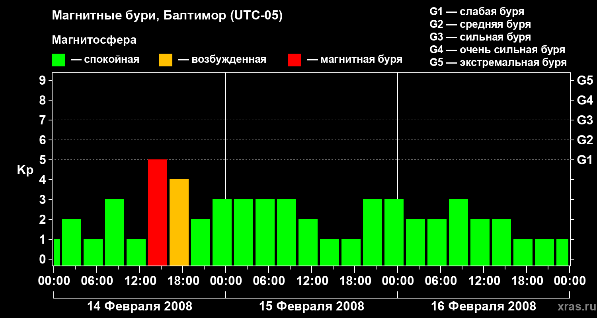The width and height of the screenshot is (597, 318).
Task: Click the 'G2 — средняя буря' line
Action: 480,24
